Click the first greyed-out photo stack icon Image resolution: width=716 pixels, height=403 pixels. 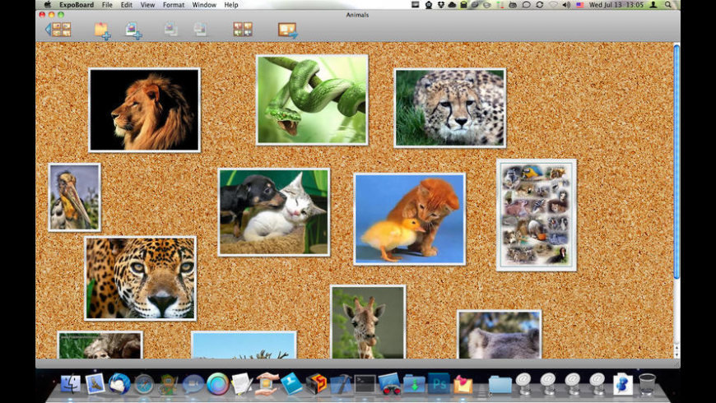(x=171, y=30)
